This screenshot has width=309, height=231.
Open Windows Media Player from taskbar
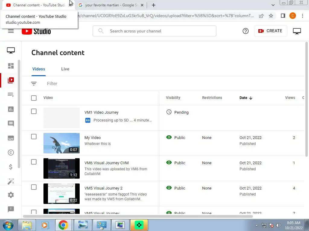45,225
